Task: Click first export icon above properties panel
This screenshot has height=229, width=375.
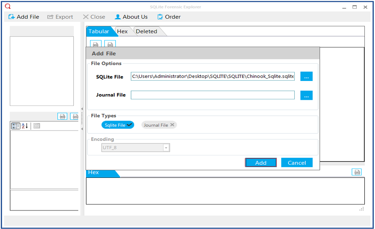Action: point(62,117)
